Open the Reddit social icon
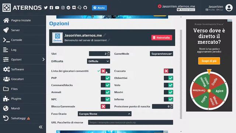The height and width of the screenshot is (133, 236). pos(68,8)
